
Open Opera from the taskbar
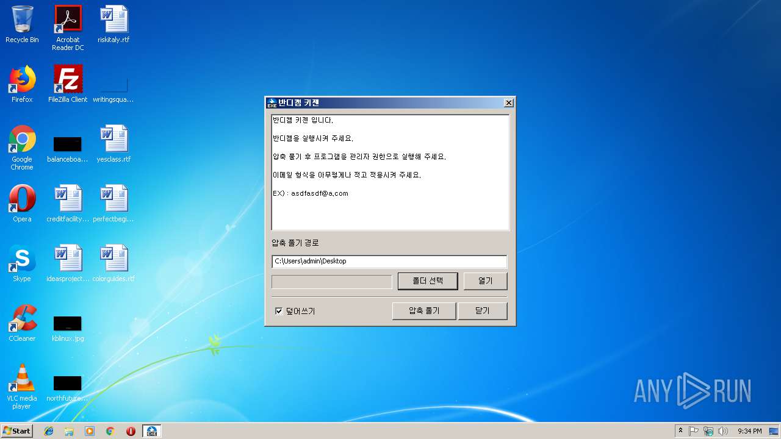131,431
